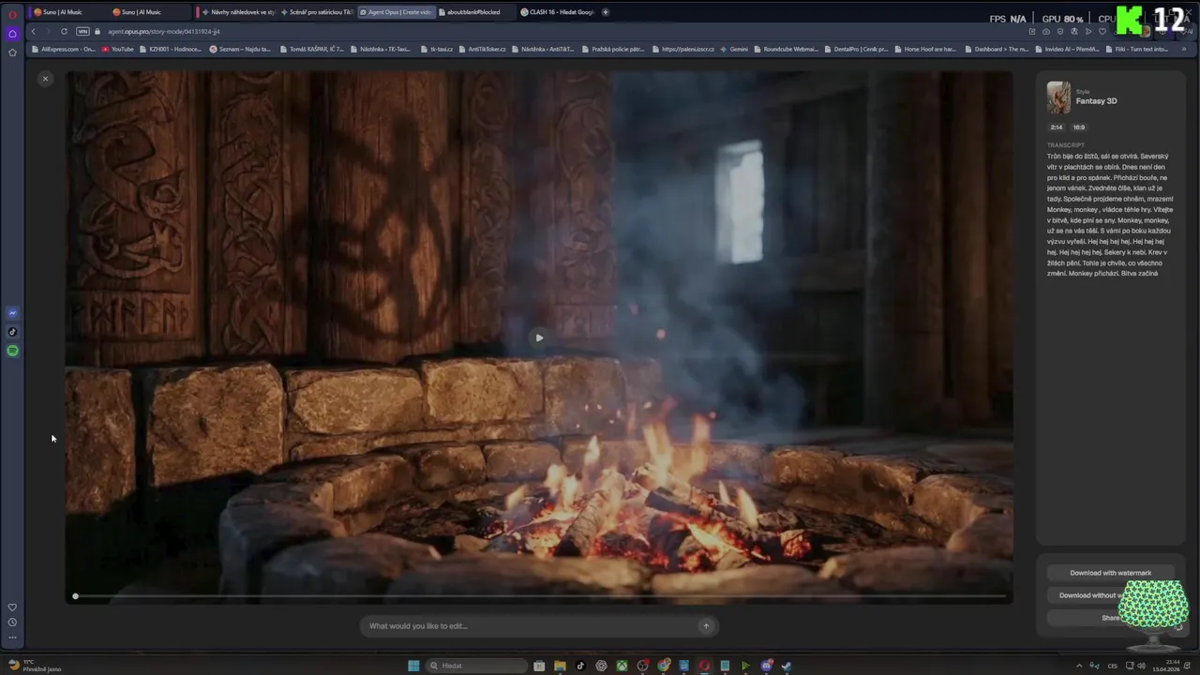
Task: Open Messenger in the Opera sidebar
Action: pyautogui.click(x=12, y=313)
